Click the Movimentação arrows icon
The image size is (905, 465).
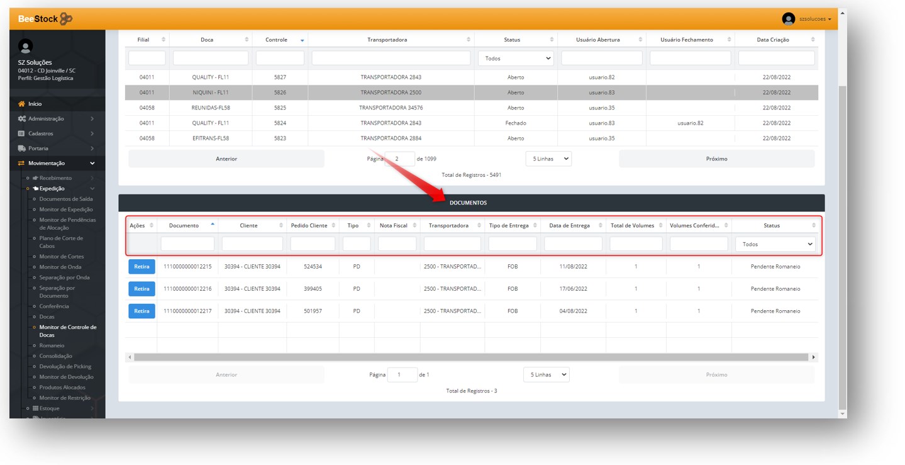pyautogui.click(x=21, y=163)
